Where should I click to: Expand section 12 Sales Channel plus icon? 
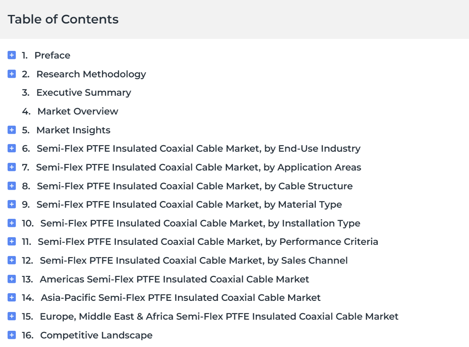[12, 260]
